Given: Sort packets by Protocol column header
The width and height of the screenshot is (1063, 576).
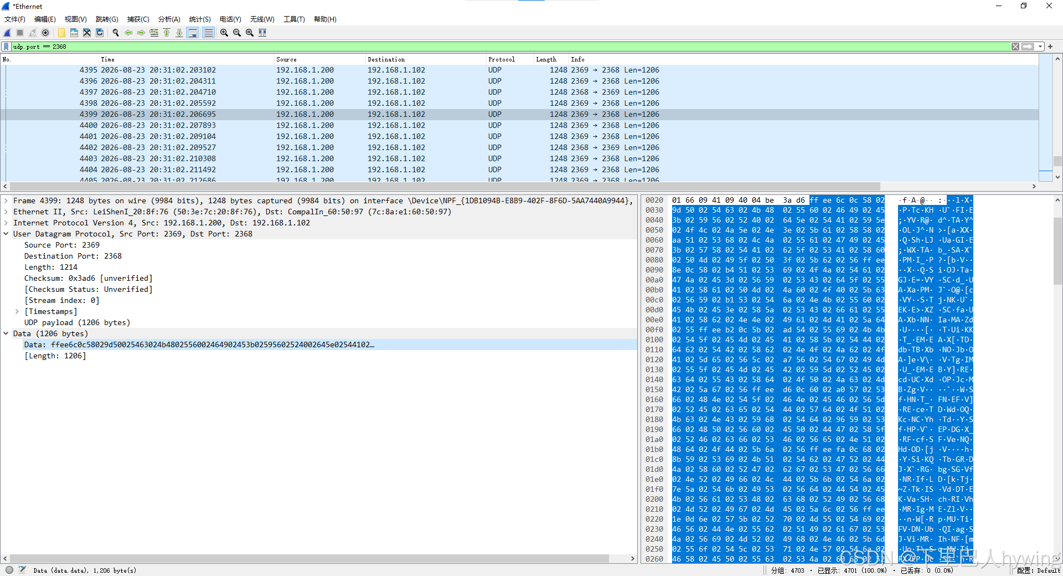Looking at the screenshot, I should click(x=510, y=59).
